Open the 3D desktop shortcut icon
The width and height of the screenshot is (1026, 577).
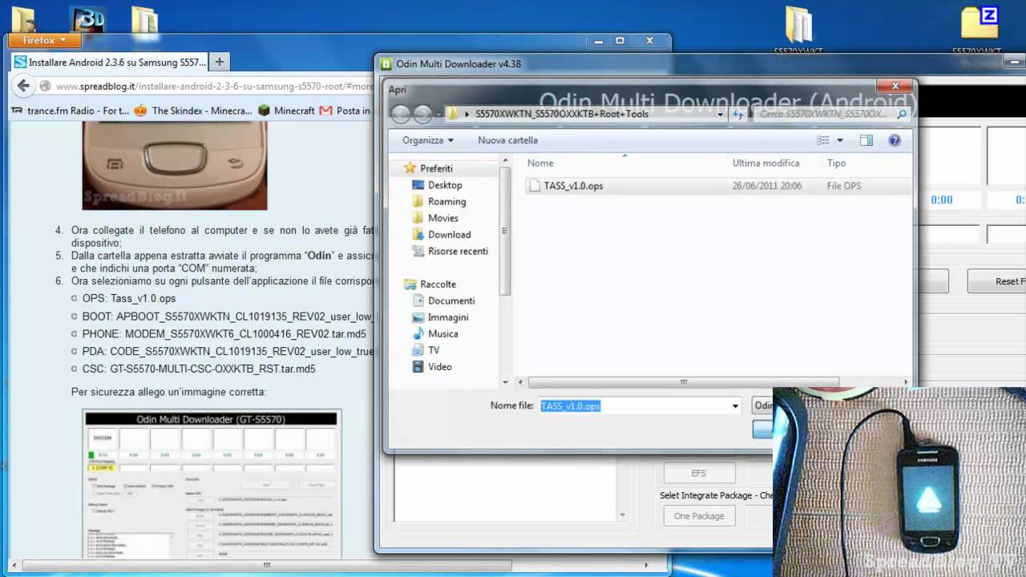tap(87, 19)
